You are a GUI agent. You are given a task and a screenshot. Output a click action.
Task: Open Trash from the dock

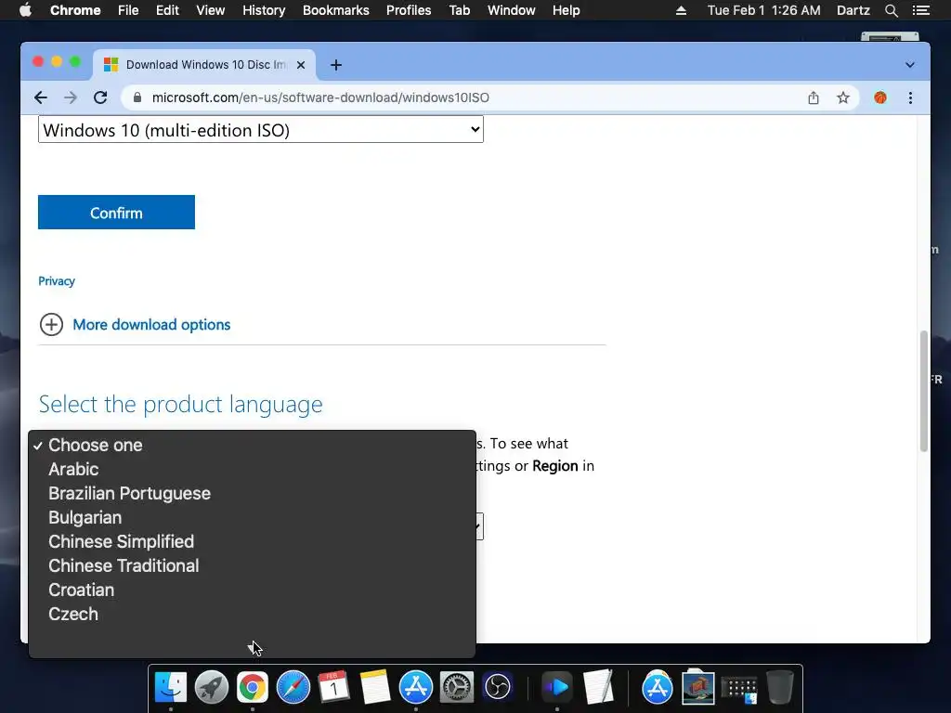(x=780, y=687)
